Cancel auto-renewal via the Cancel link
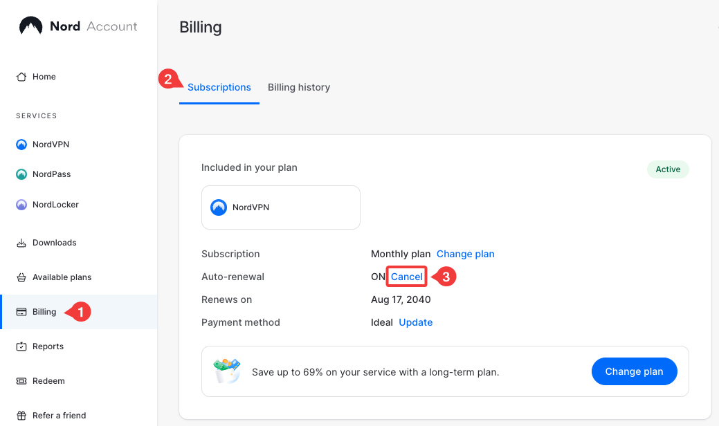 [x=407, y=277]
